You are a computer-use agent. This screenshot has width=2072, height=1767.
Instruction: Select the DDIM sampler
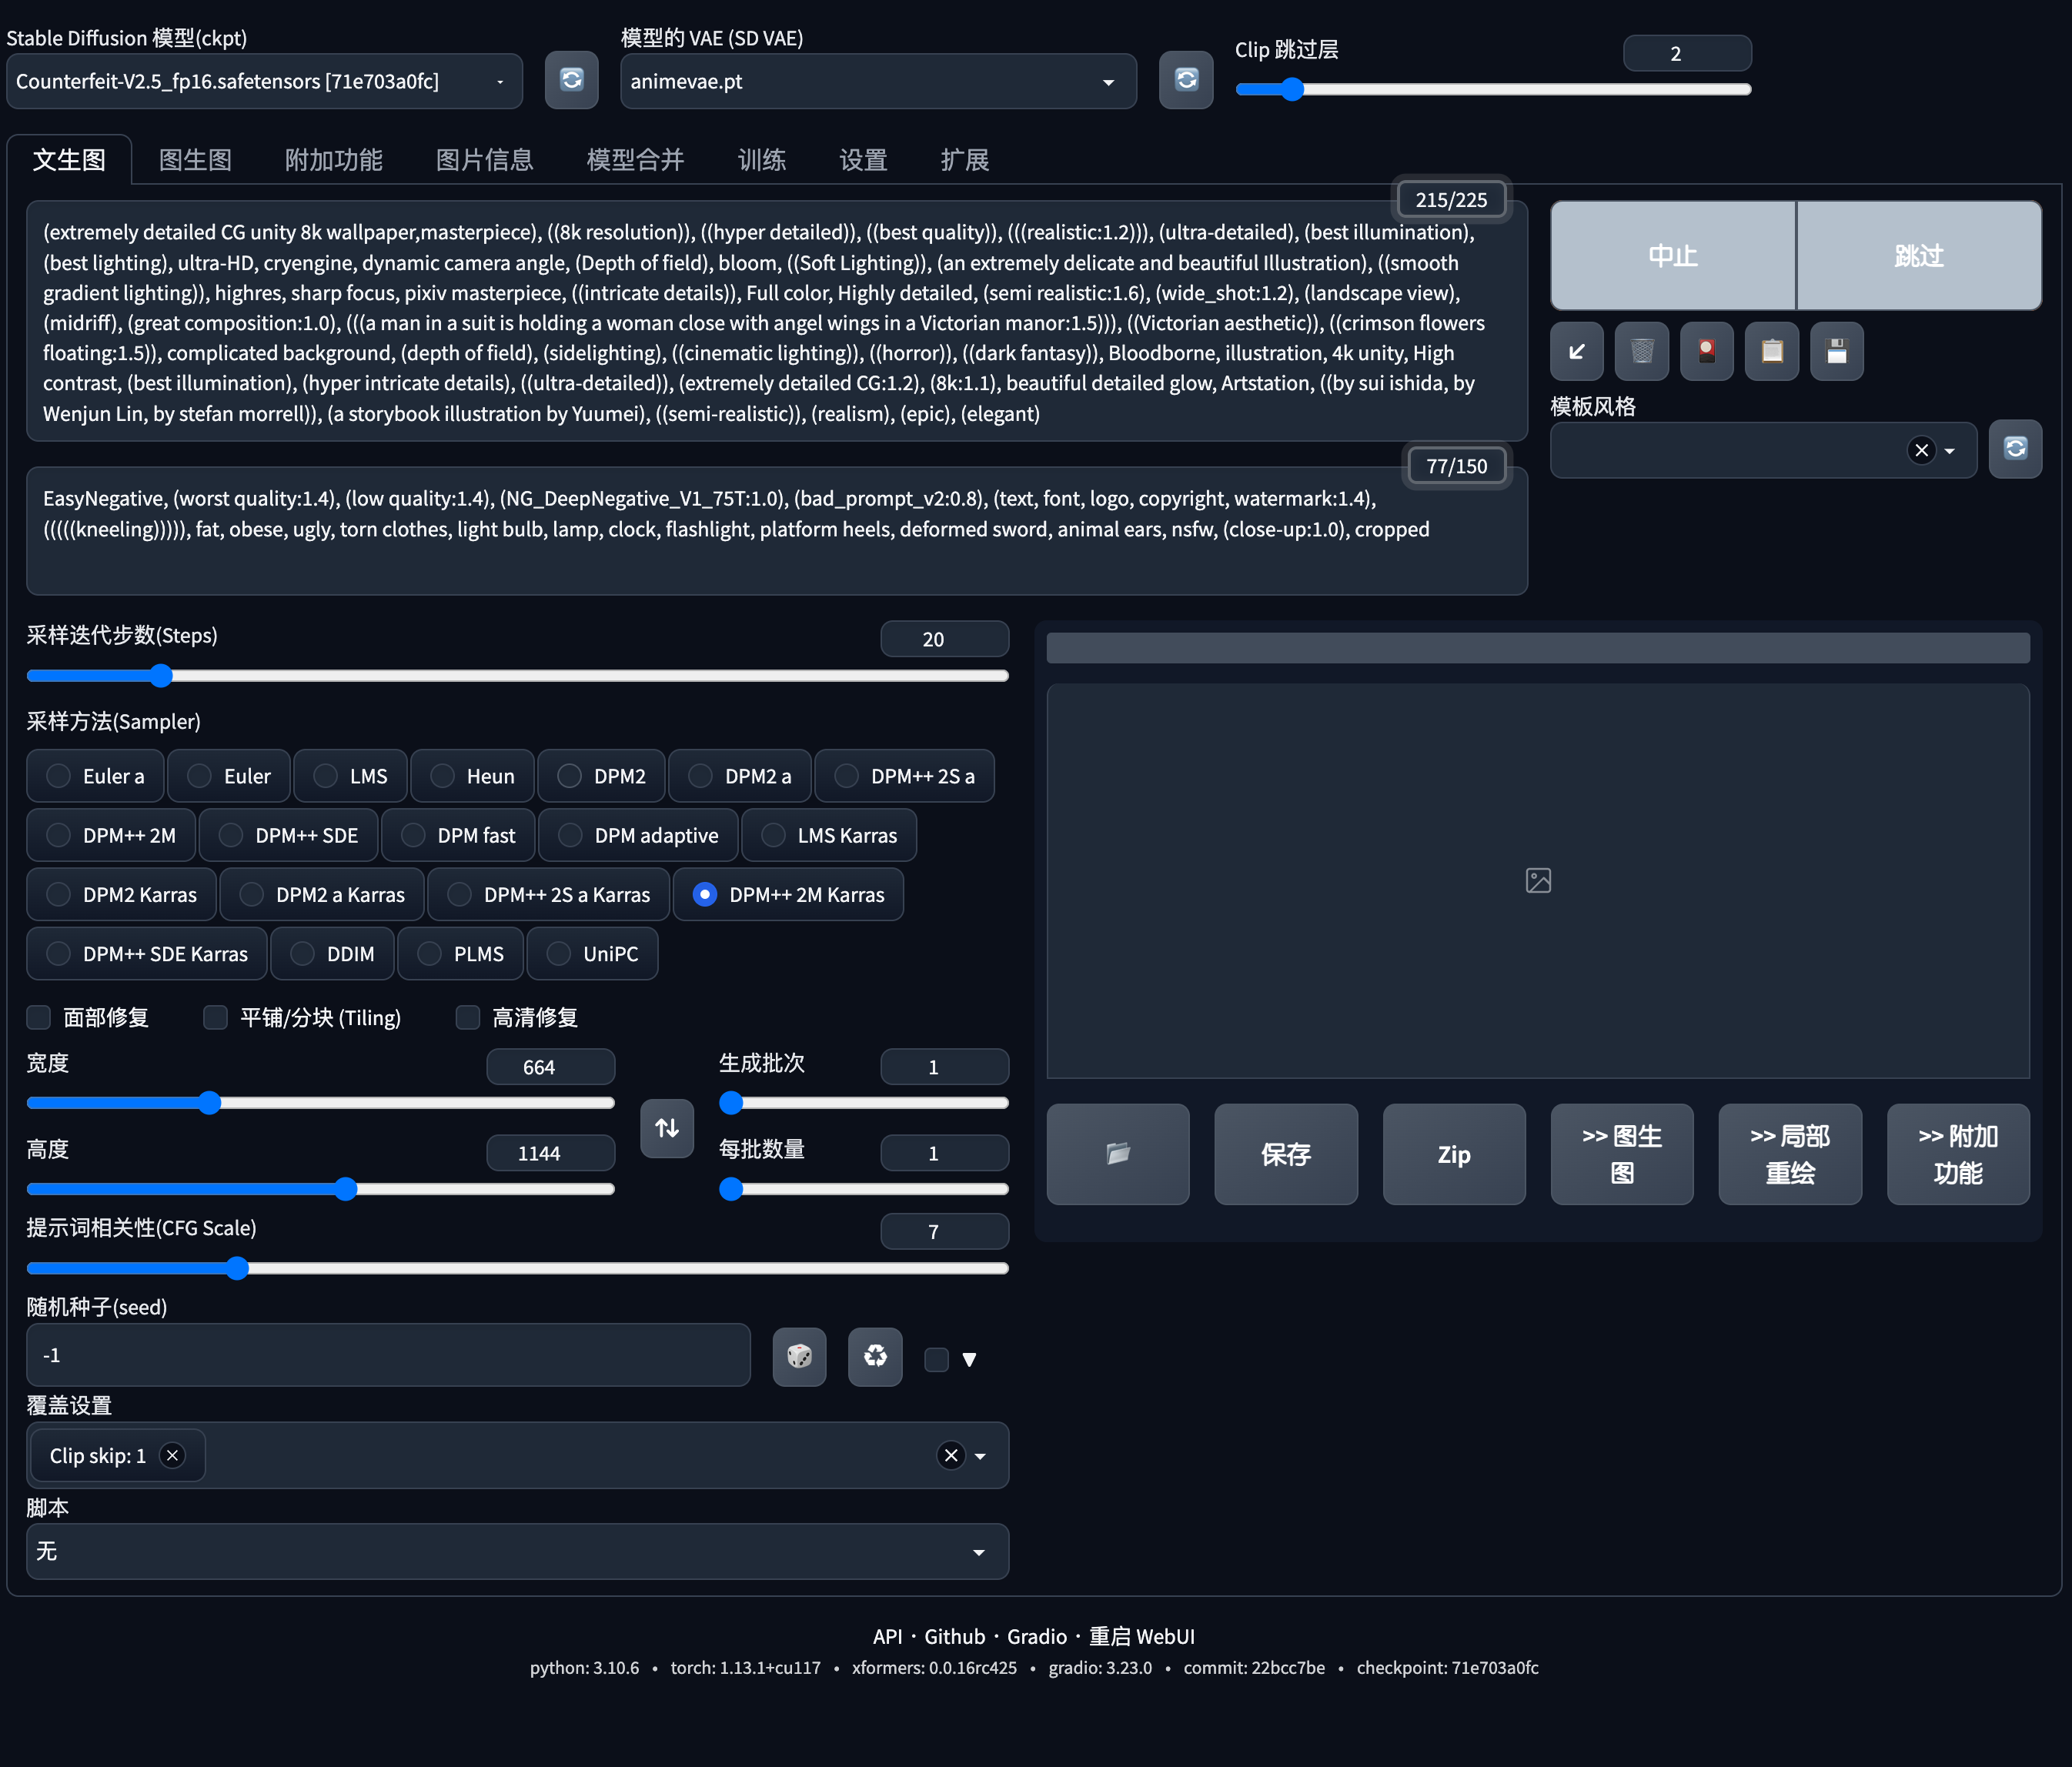[x=333, y=954]
